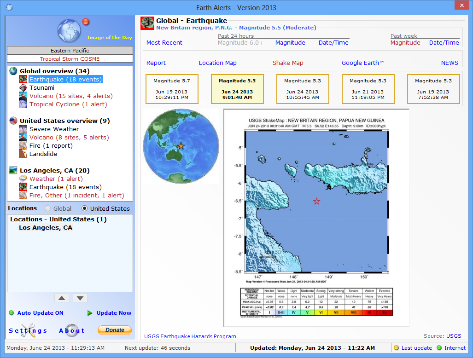Image resolution: width=473 pixels, height=358 pixels.
Task: Sort by Most Recent earthquakes
Action: 164,42
